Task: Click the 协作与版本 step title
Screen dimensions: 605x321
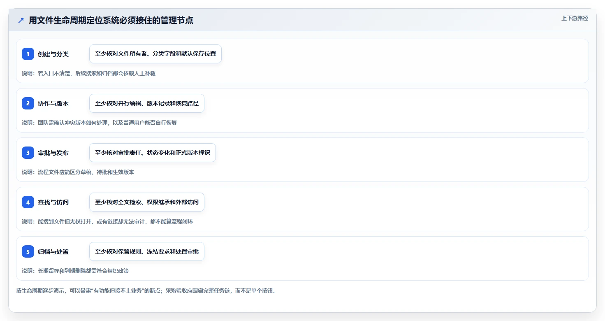Action: pyautogui.click(x=53, y=103)
